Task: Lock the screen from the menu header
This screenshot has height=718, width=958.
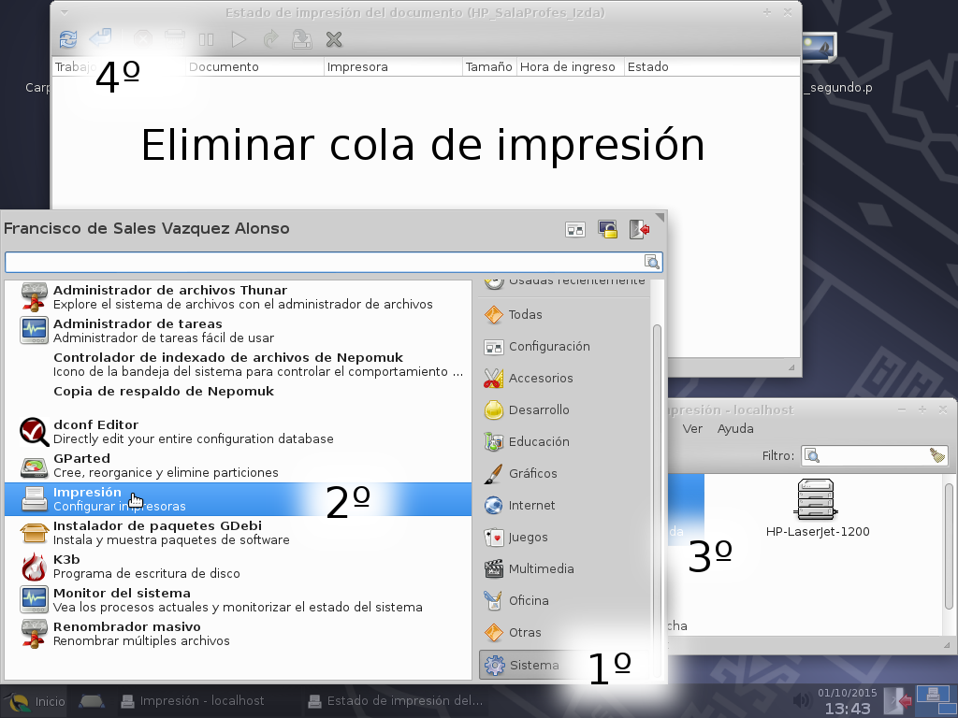Action: click(607, 228)
